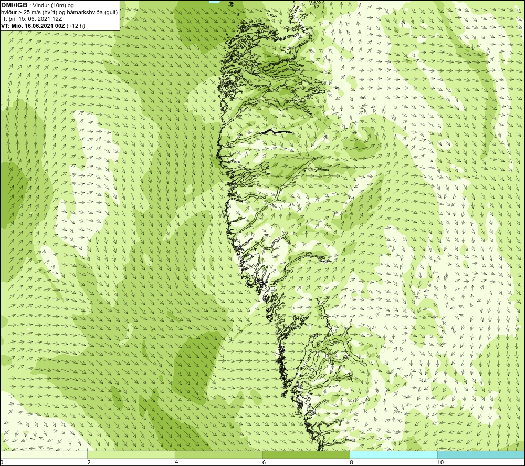This screenshot has width=525, height=466.
Task: Click the 8–10 m/s light cyan swatch
Action: point(393,454)
